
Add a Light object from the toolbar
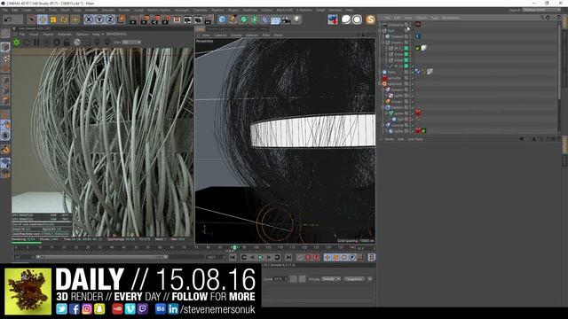[x=296, y=19]
